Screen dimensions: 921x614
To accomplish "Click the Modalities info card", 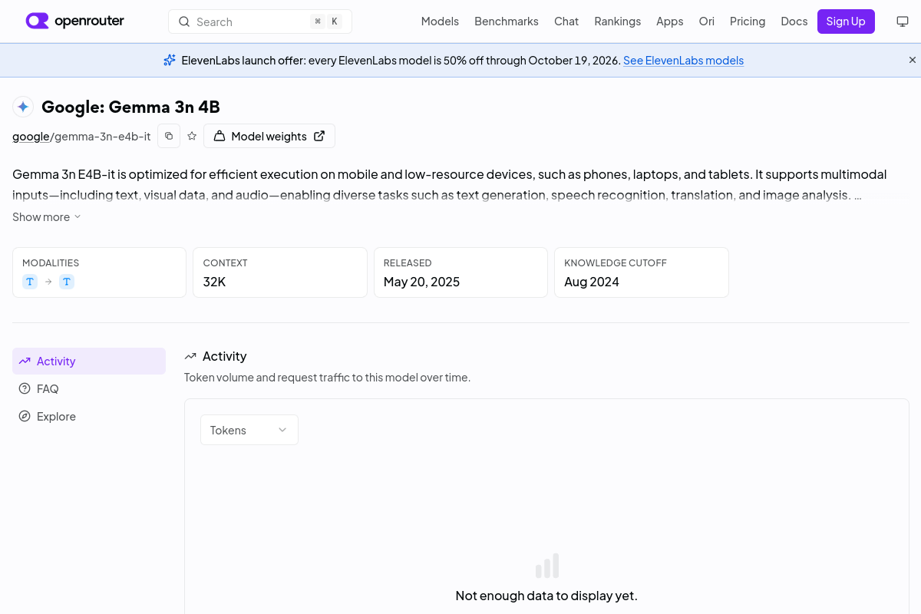I will tap(99, 272).
